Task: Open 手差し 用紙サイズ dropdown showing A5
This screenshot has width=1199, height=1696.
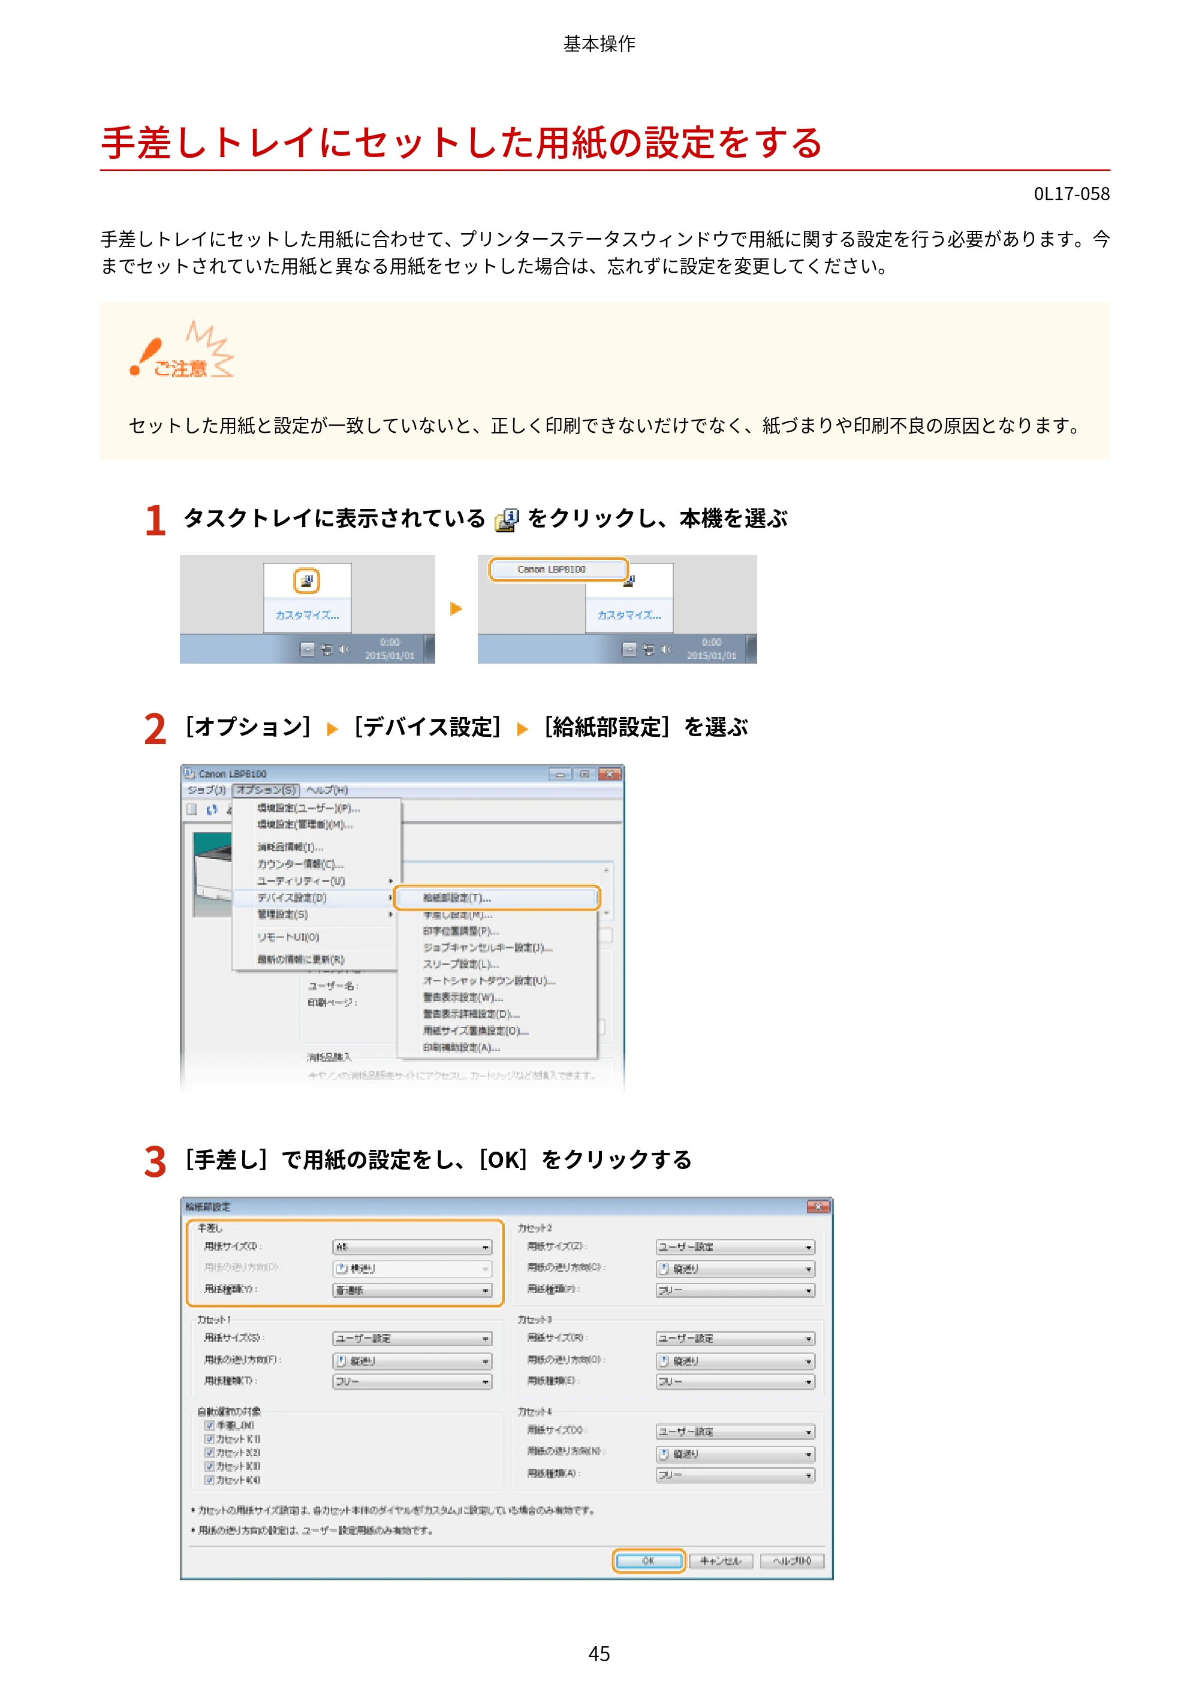Action: click(412, 1248)
